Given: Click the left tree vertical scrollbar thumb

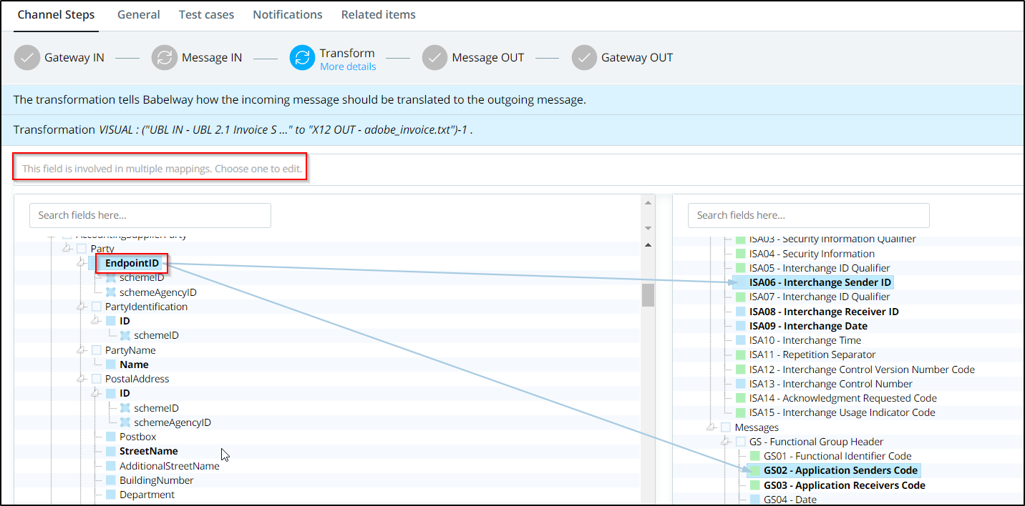Looking at the screenshot, I should point(648,294).
